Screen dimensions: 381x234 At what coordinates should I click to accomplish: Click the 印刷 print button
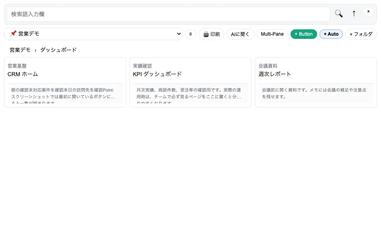tap(212, 34)
